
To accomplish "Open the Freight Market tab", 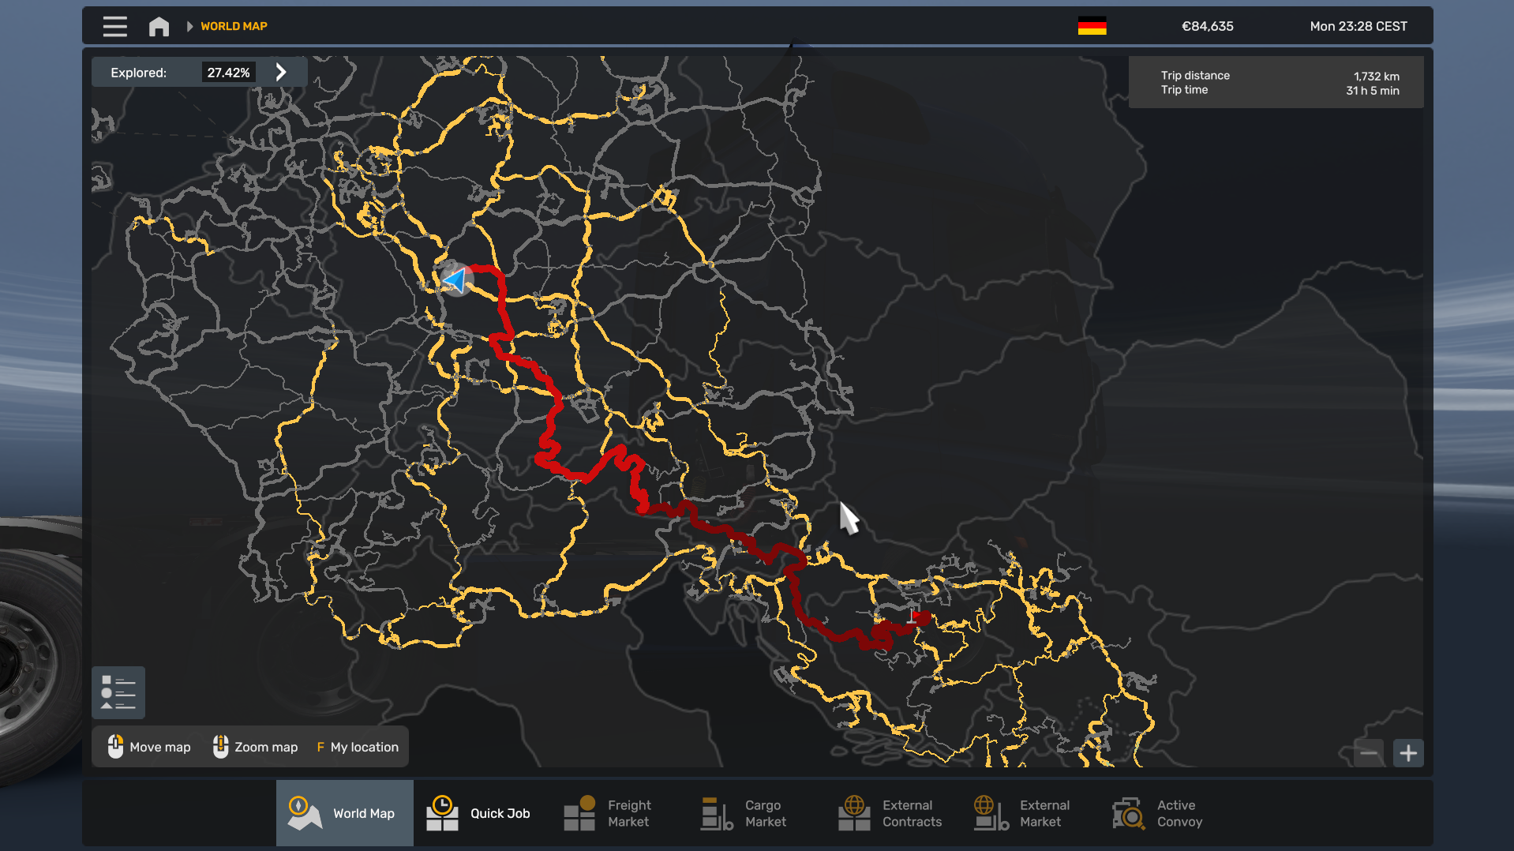I will click(620, 813).
